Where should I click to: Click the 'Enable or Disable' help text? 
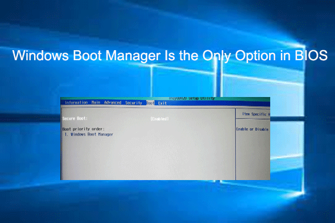(252, 129)
